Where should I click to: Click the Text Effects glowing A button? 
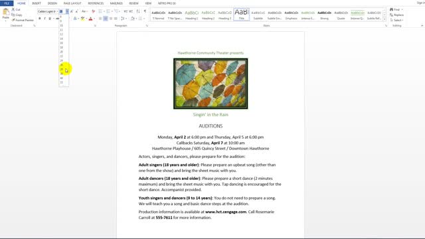(x=75, y=19)
